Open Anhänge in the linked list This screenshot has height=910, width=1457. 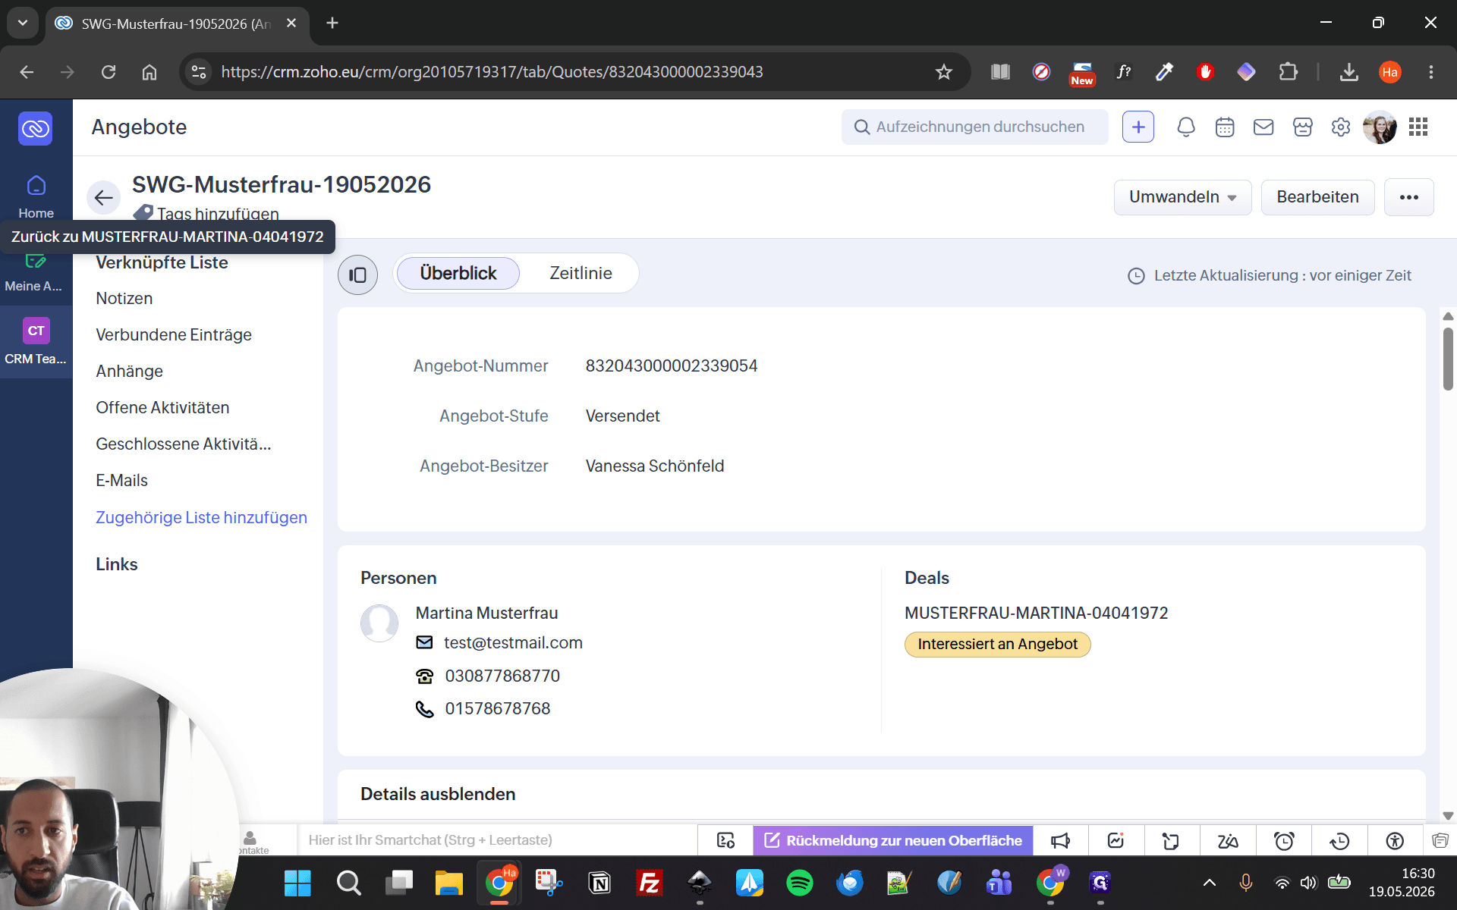tap(130, 372)
